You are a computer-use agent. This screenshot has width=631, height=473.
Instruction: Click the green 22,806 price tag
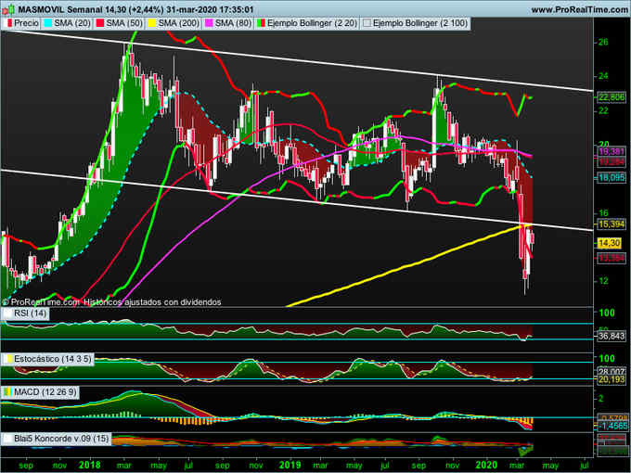(612, 97)
